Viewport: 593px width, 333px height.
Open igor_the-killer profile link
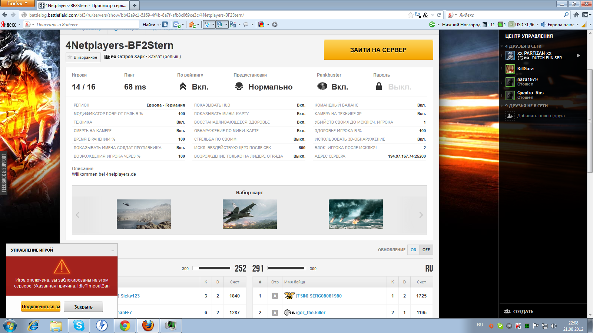(311, 313)
